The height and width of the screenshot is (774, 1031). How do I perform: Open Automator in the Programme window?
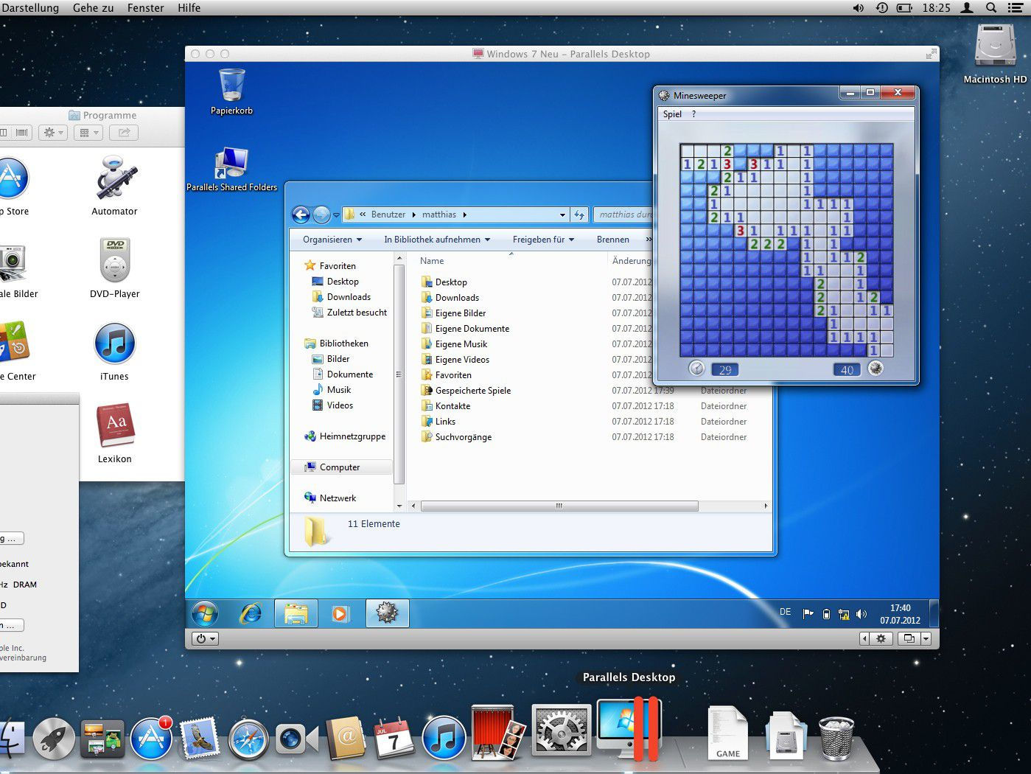click(114, 186)
